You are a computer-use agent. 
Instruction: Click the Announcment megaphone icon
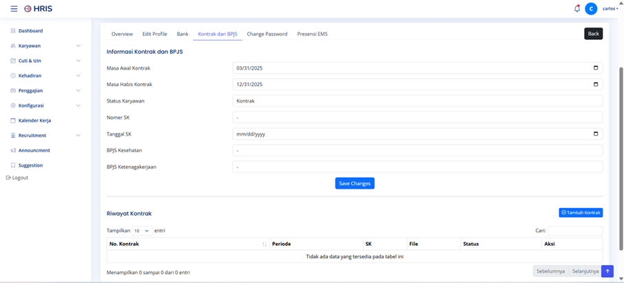point(12,151)
